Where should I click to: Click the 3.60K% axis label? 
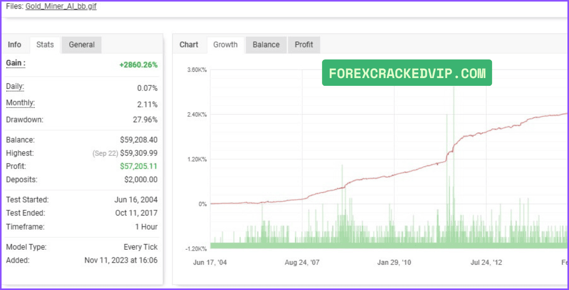[x=197, y=70]
